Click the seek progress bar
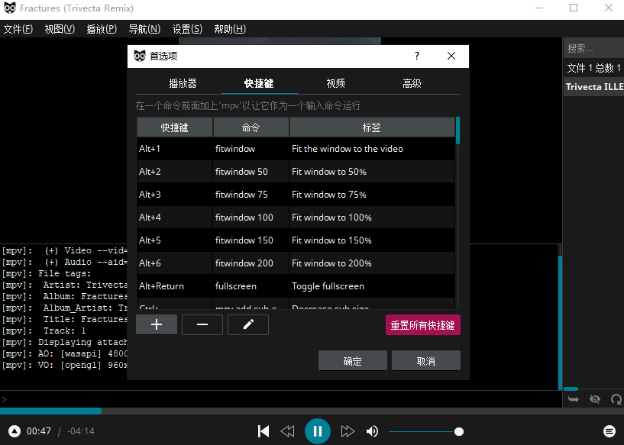Viewport: 624px width, 445px height. tap(312, 411)
